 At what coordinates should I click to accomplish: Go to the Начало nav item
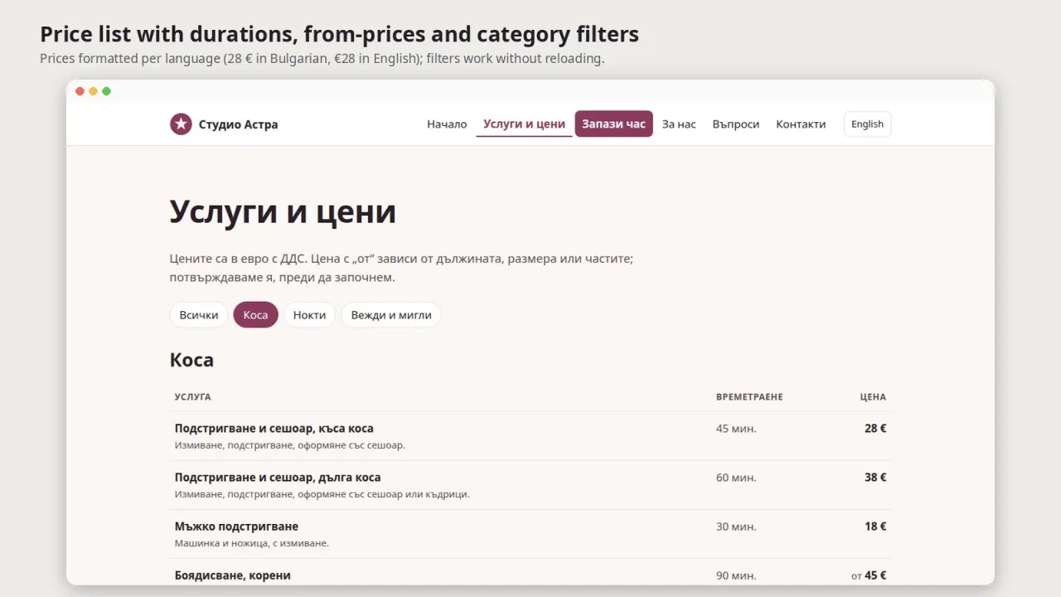click(x=447, y=124)
